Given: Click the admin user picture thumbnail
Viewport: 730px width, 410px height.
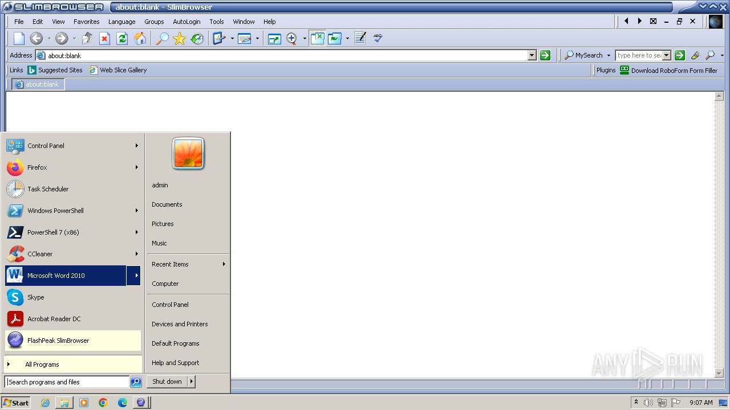Looking at the screenshot, I should [188, 153].
